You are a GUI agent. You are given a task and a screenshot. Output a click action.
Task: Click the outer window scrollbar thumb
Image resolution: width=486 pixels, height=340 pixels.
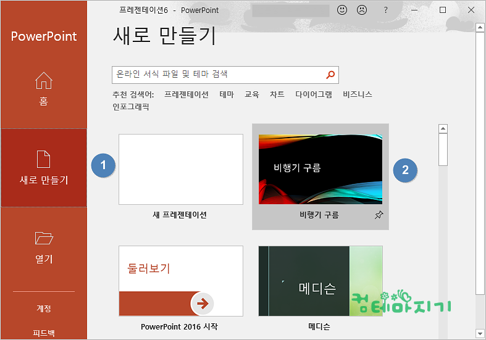pos(480,163)
